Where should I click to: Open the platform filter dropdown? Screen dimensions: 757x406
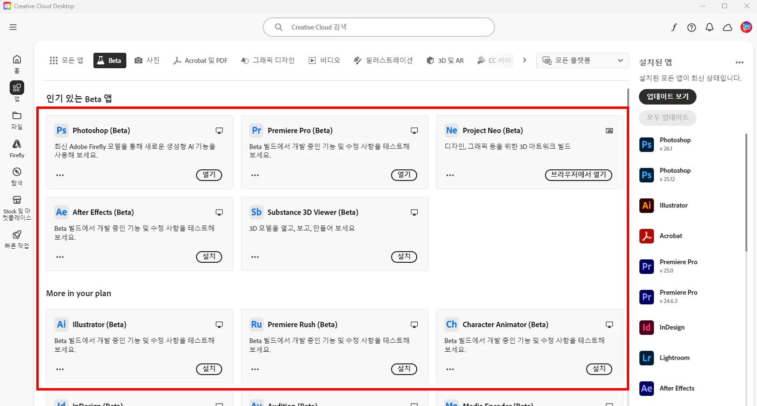click(x=582, y=60)
